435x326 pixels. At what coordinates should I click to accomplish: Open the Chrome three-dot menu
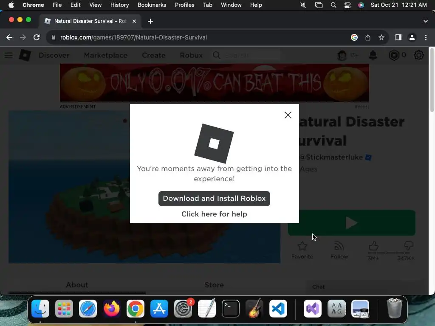click(426, 37)
